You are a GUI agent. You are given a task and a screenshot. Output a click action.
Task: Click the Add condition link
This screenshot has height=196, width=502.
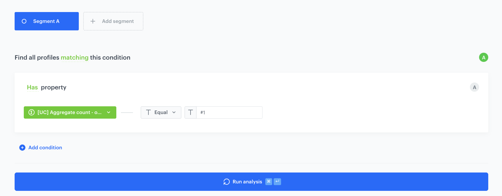[x=45, y=148]
